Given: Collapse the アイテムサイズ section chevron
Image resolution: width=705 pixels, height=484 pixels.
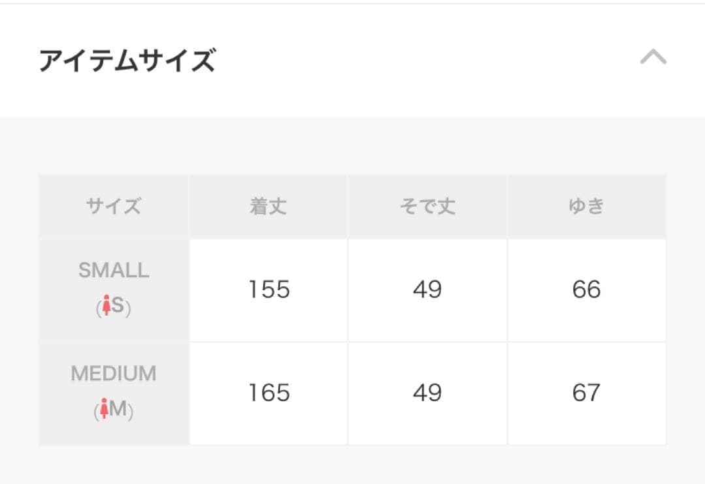Looking at the screenshot, I should click(653, 58).
